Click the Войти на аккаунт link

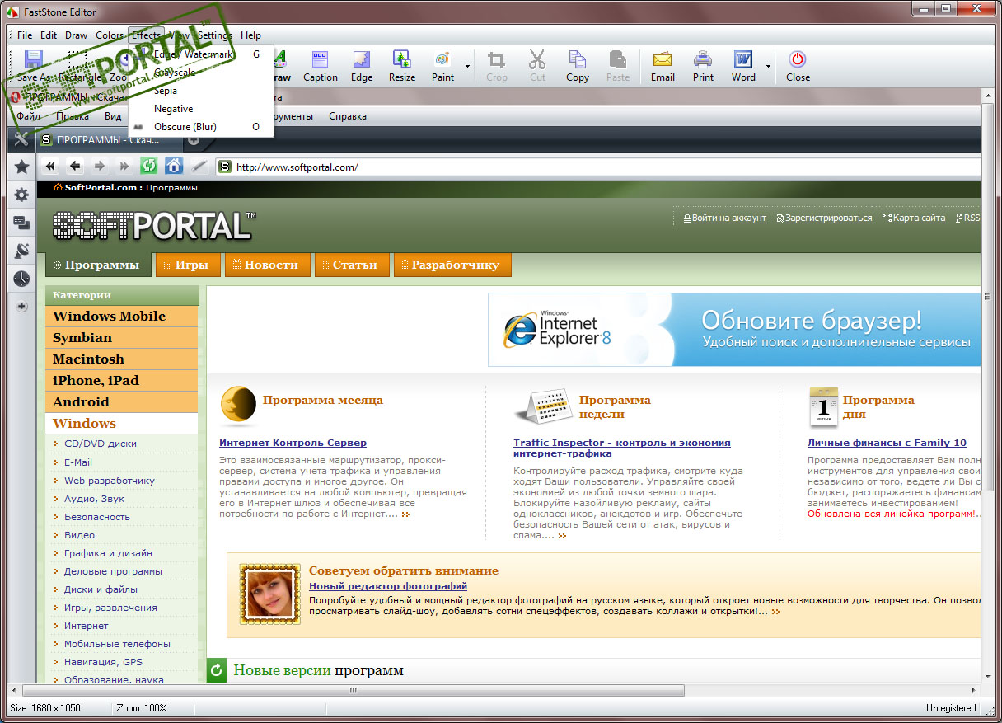tap(729, 218)
